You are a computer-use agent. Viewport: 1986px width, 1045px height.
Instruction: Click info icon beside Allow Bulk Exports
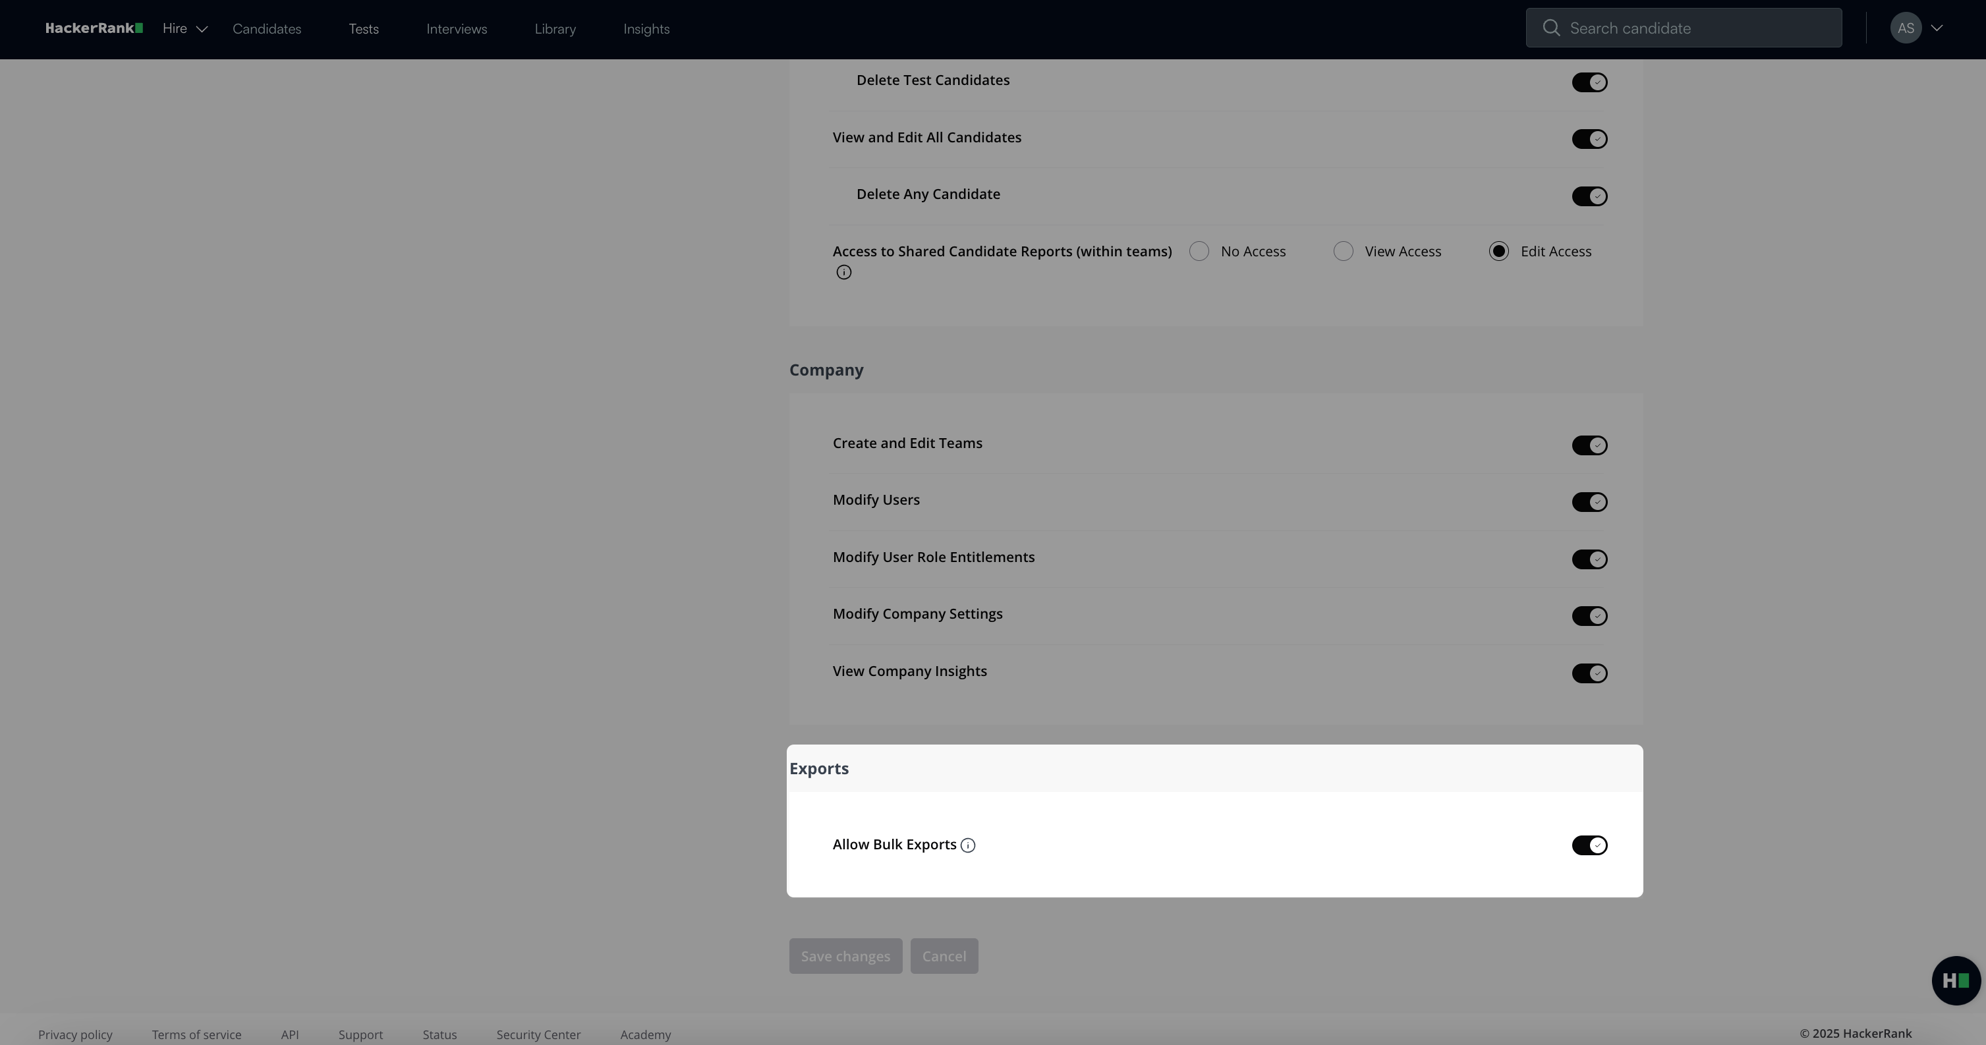967,845
